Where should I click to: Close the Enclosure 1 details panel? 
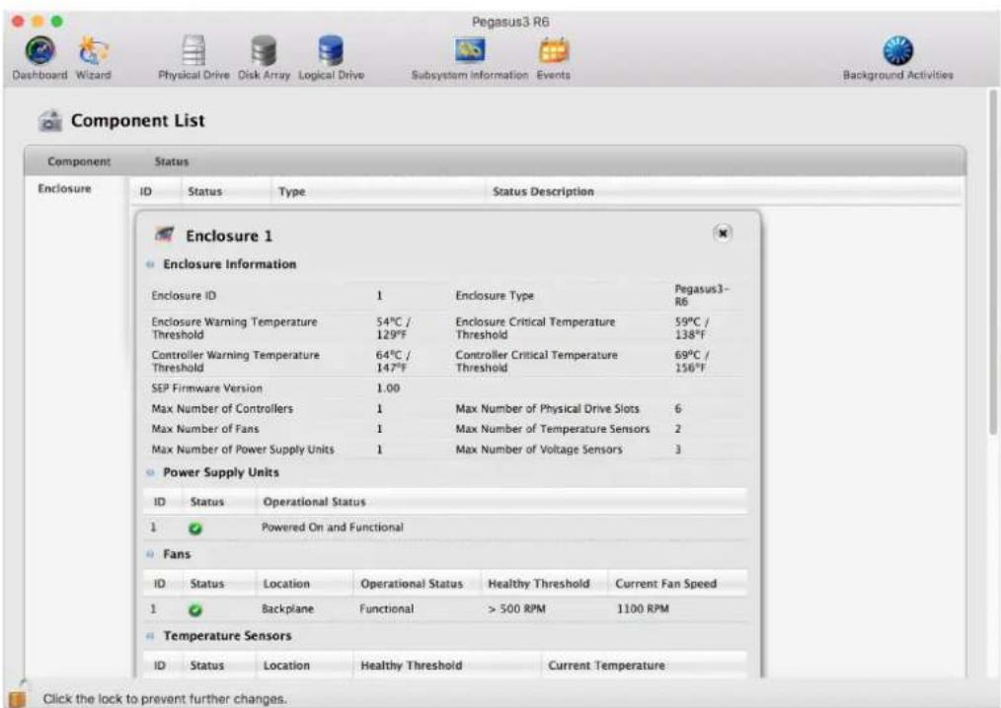click(x=722, y=233)
